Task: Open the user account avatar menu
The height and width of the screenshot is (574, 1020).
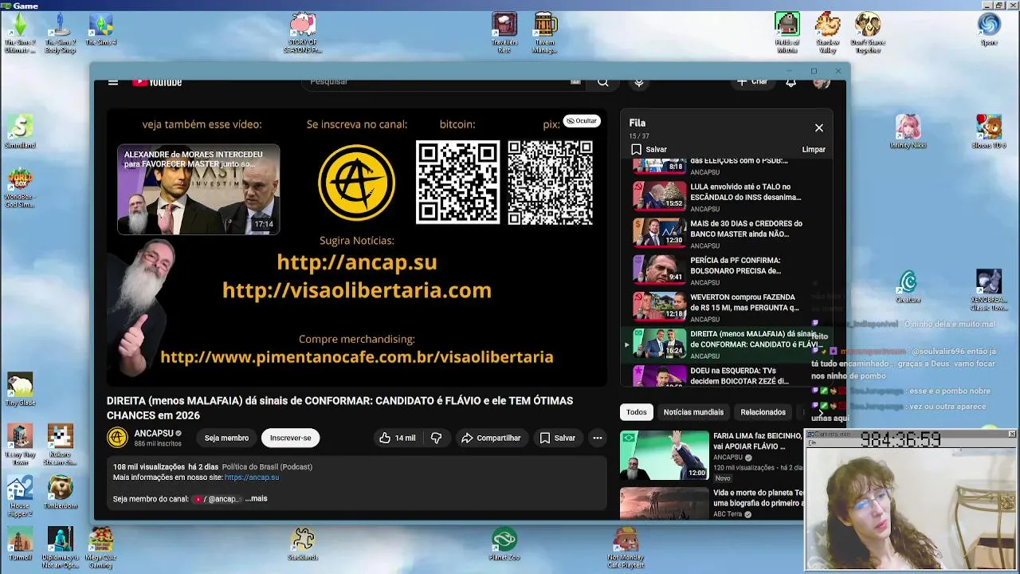Action: (820, 81)
